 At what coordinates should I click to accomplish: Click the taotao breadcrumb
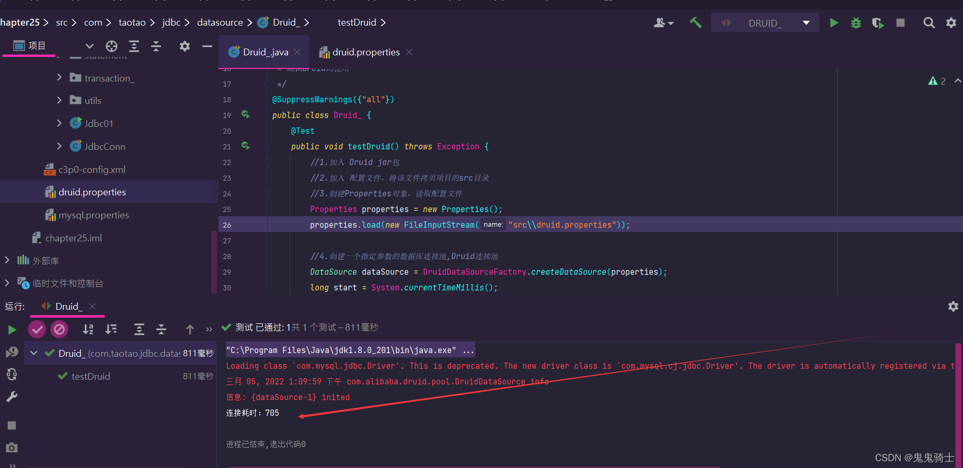[x=132, y=22]
